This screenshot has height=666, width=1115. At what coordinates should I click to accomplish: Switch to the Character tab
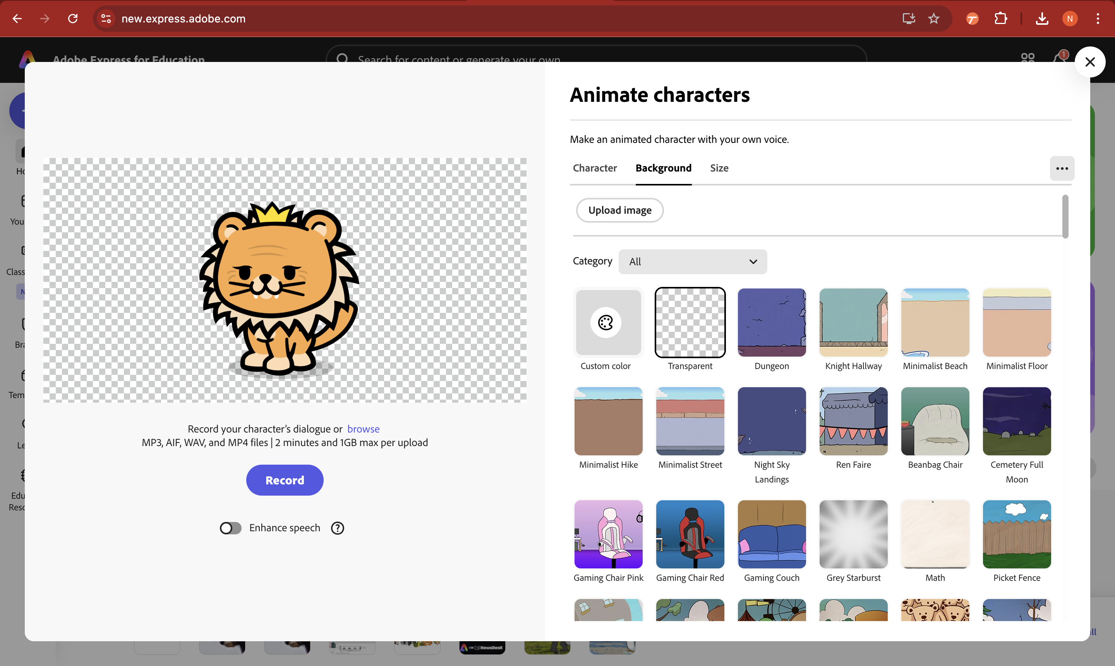[x=595, y=168]
